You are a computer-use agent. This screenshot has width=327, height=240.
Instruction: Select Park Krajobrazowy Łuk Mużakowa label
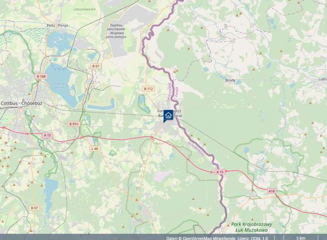tap(252, 227)
